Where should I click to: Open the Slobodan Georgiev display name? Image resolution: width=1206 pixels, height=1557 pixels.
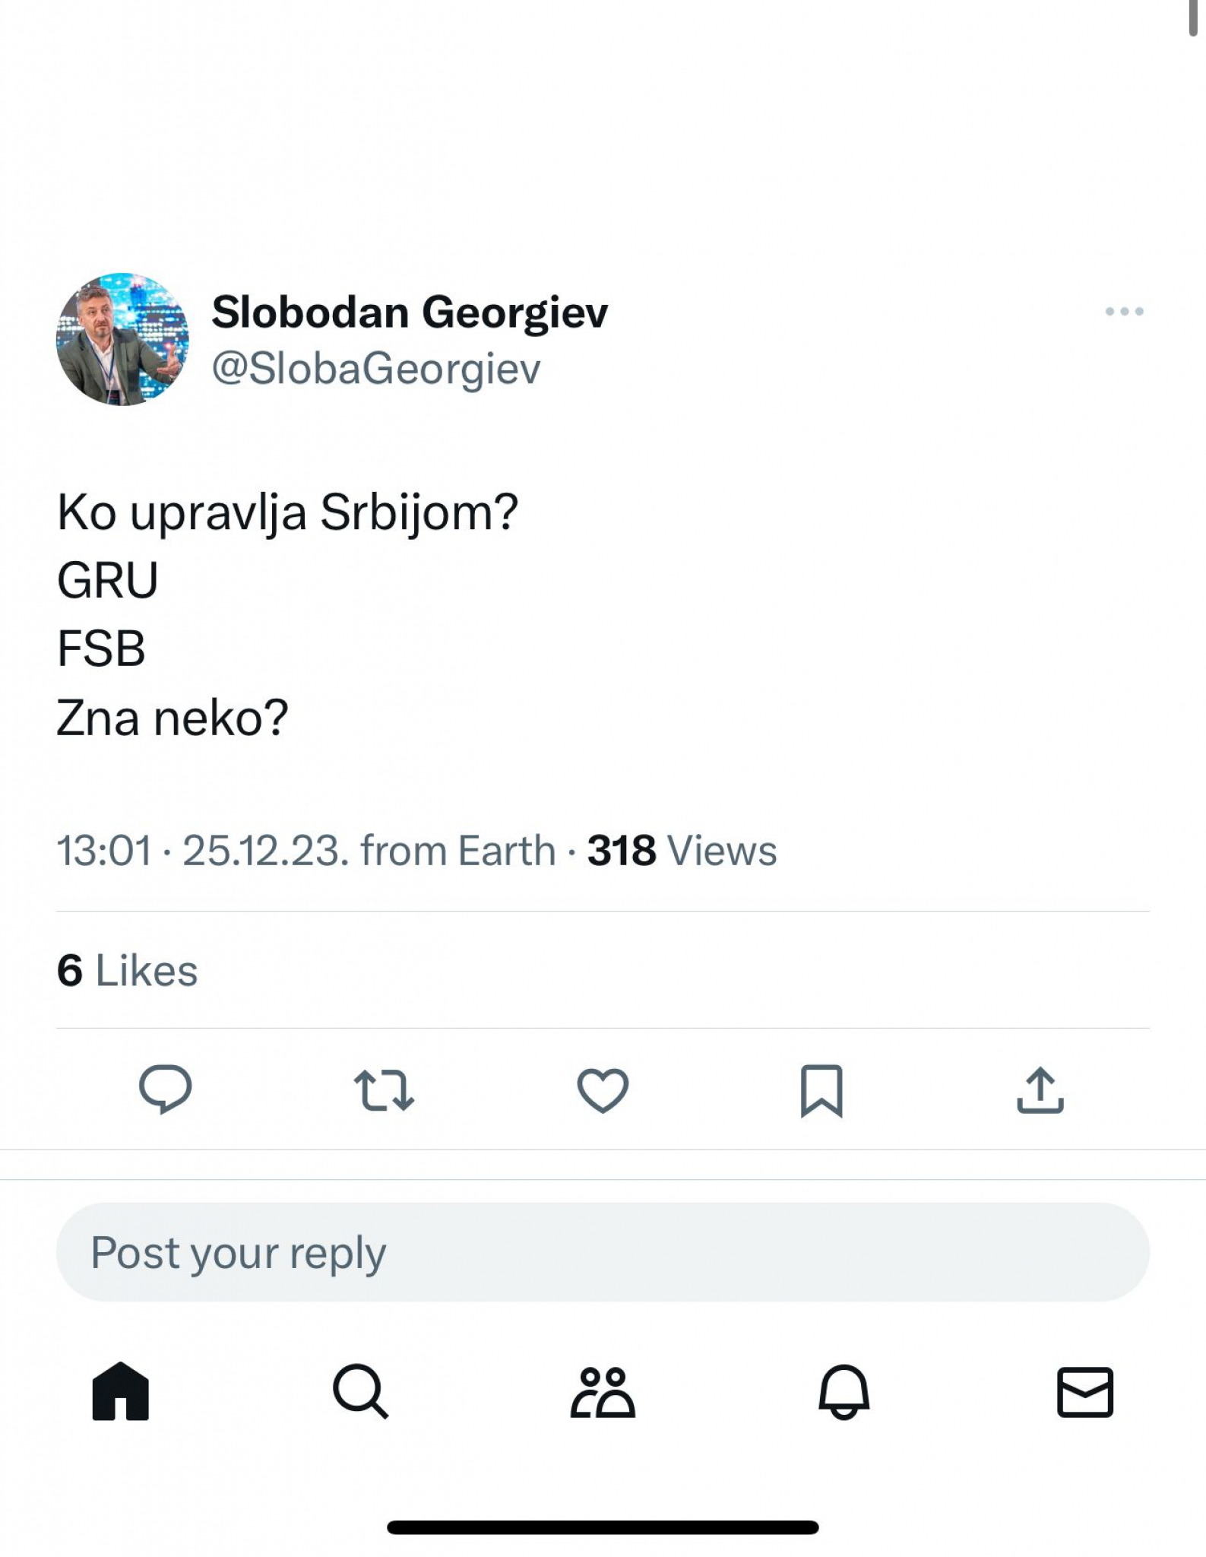pyautogui.click(x=410, y=312)
